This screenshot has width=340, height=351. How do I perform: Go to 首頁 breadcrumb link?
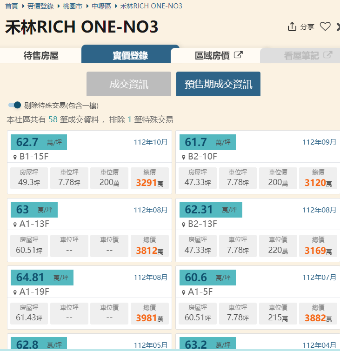pyautogui.click(x=12, y=6)
